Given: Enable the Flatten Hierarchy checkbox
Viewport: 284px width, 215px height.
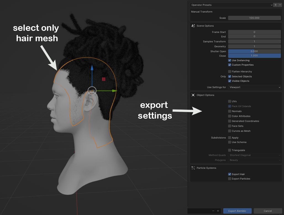Looking at the screenshot, I should click(230, 72).
